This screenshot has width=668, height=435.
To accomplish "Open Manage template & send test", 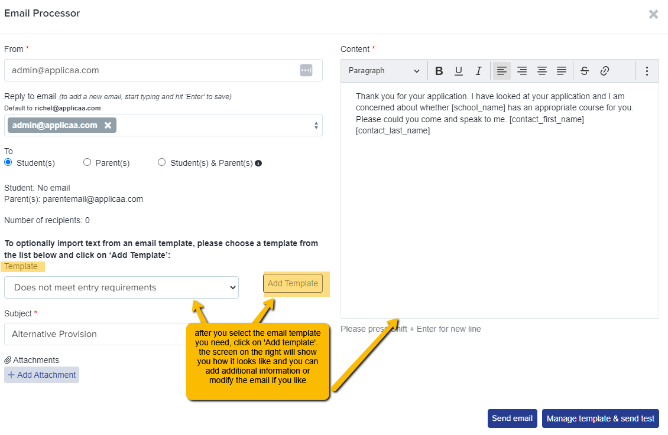I will point(600,418).
